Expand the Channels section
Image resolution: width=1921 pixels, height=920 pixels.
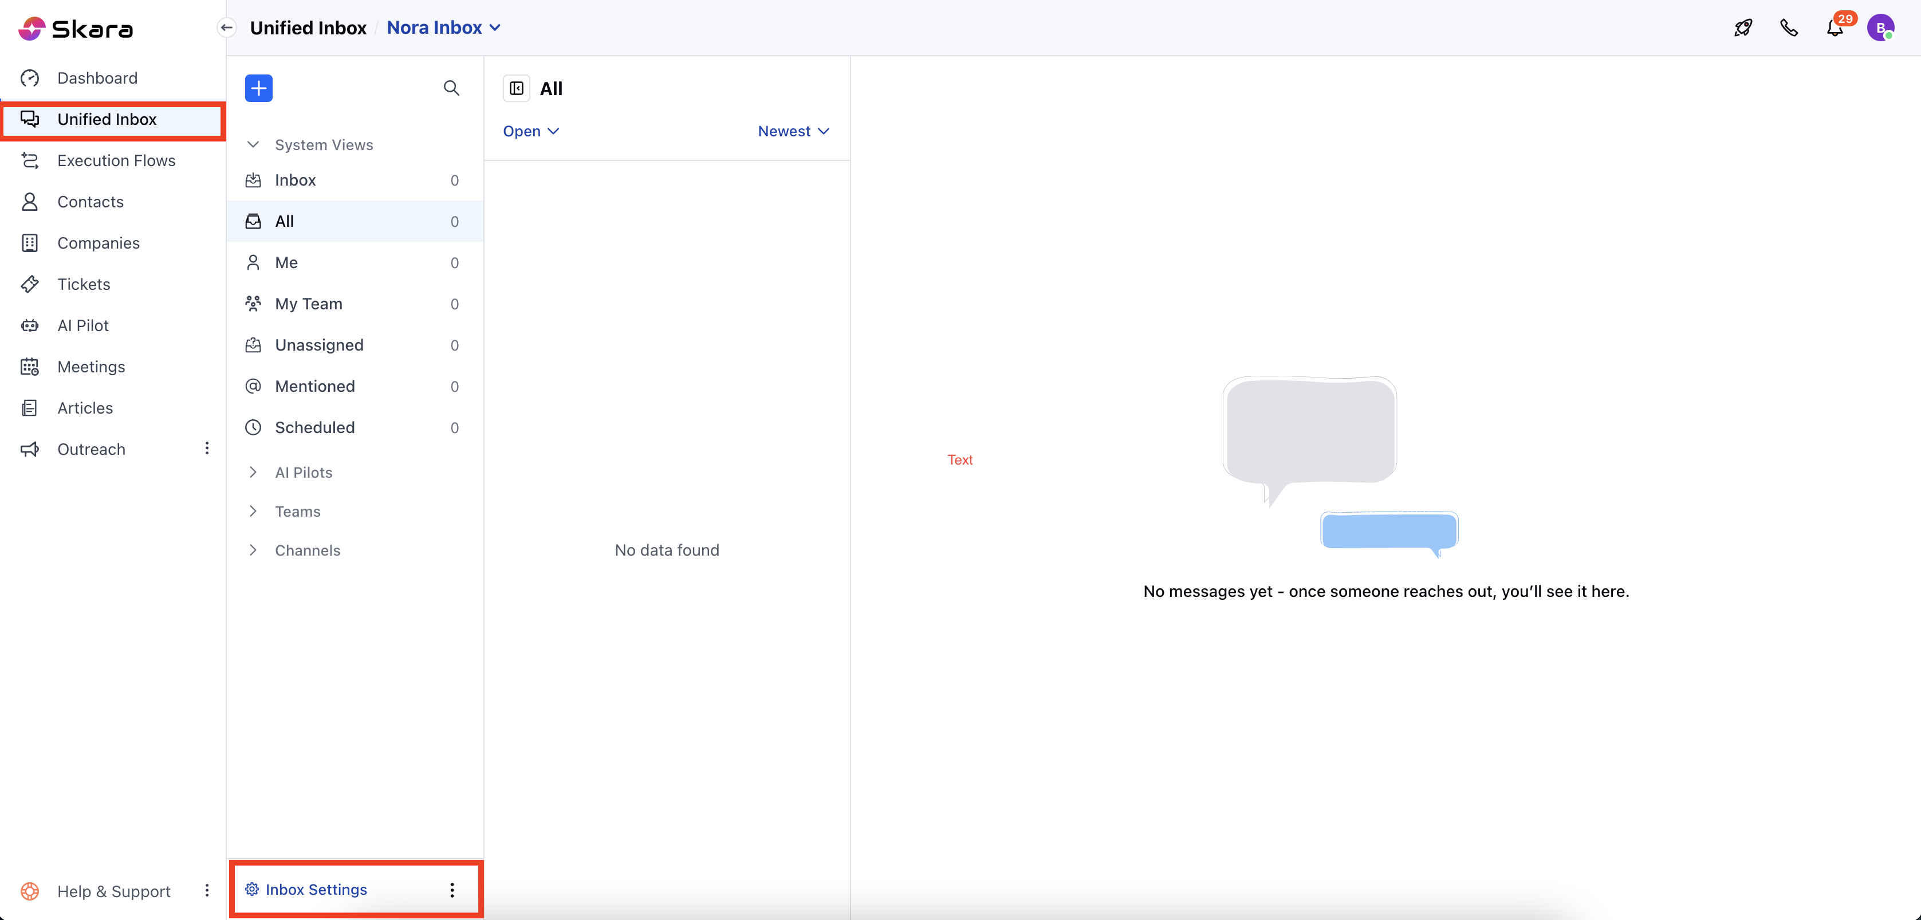[x=254, y=550]
